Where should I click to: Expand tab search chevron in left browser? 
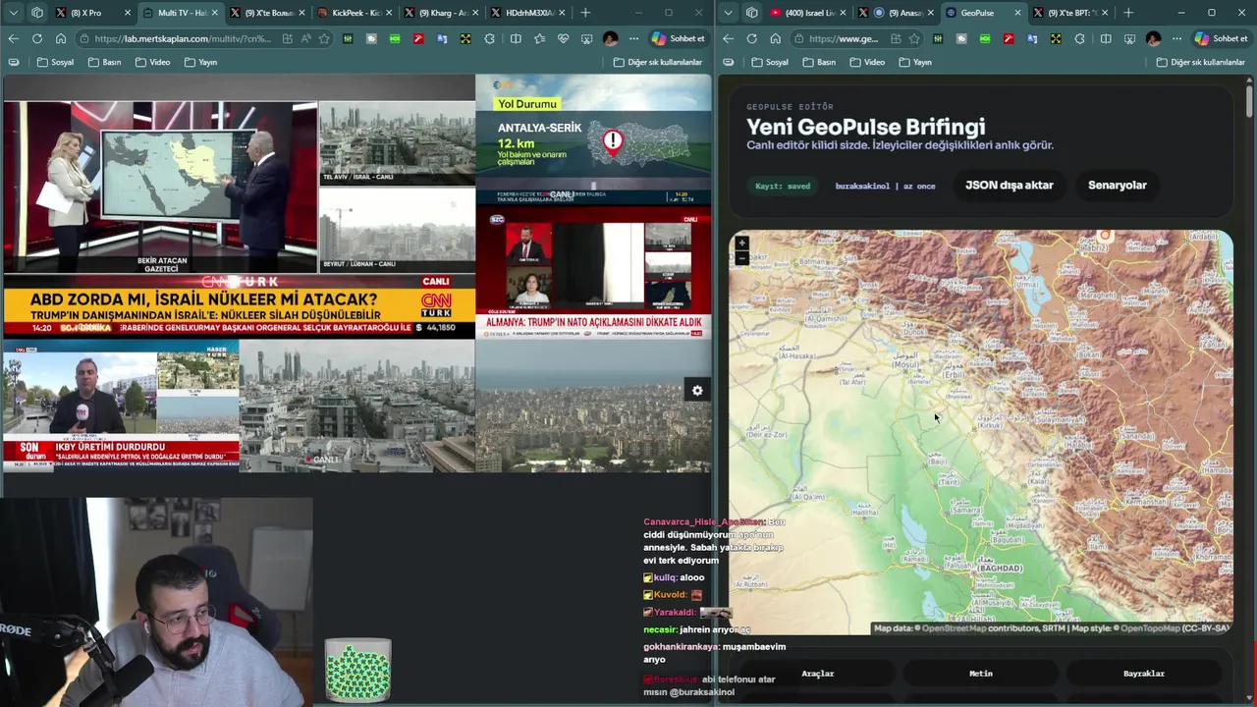[x=13, y=13]
